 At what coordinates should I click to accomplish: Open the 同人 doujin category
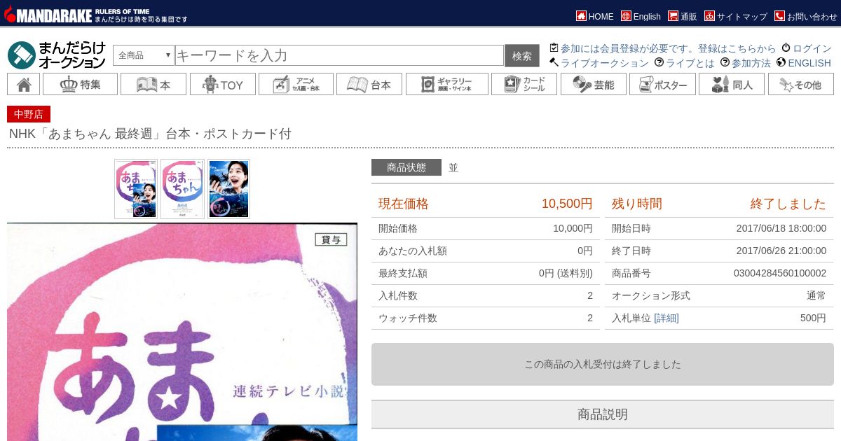click(x=732, y=84)
